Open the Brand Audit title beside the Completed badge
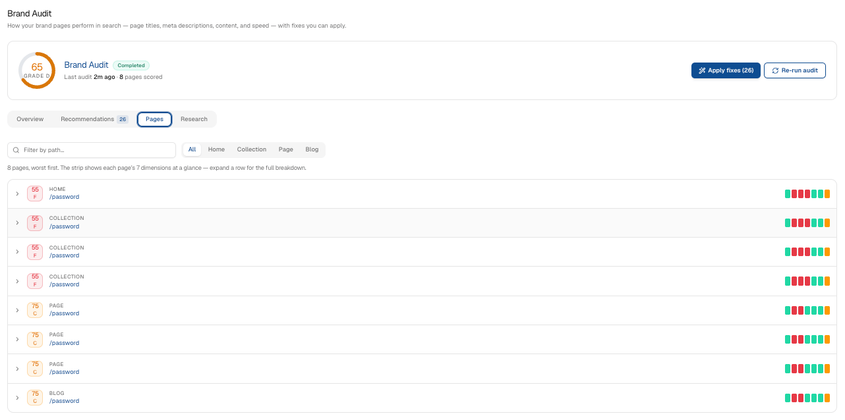845x420 pixels. coord(86,65)
